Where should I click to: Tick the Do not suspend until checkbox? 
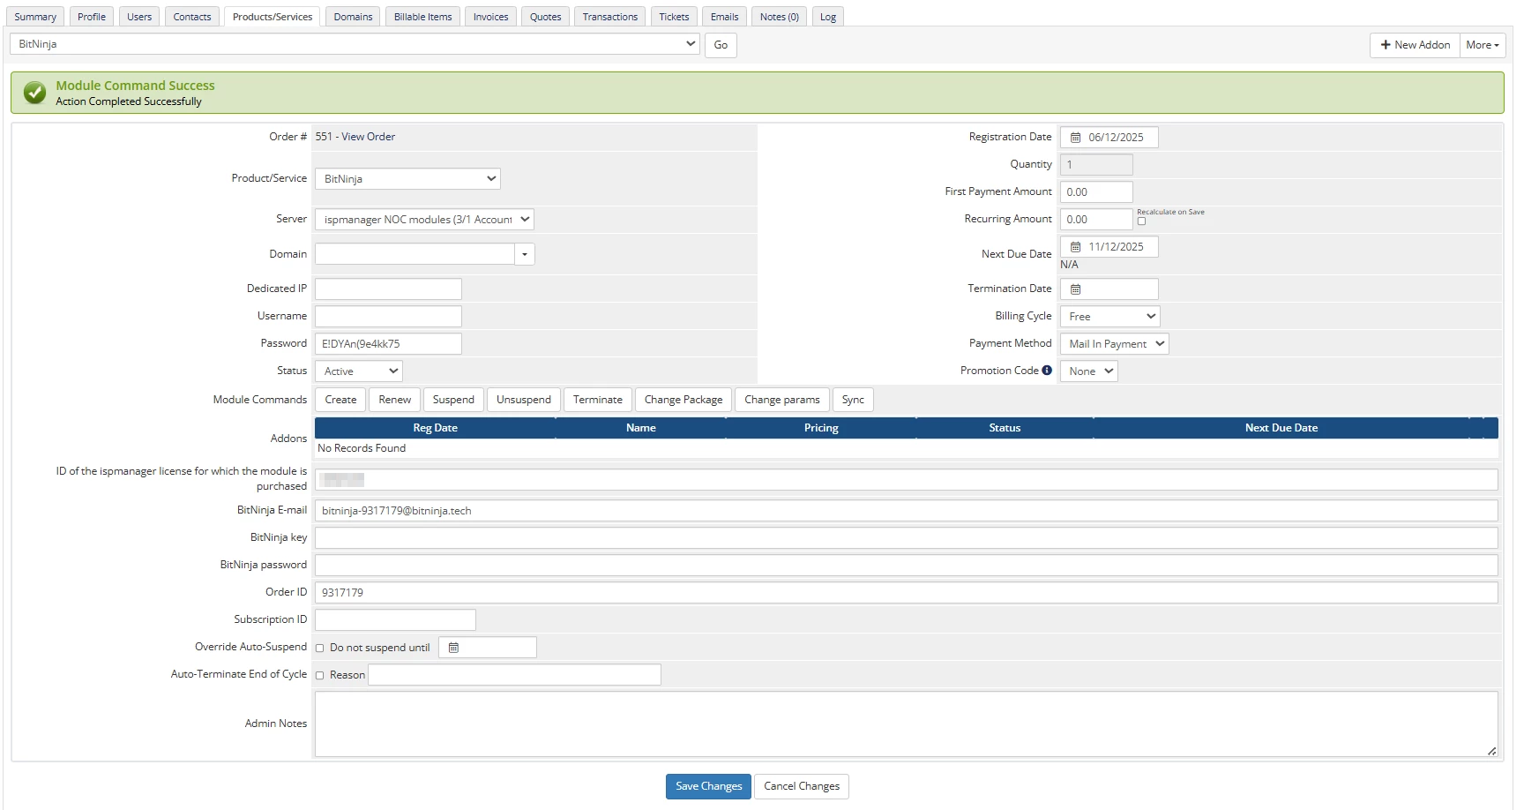[320, 649]
